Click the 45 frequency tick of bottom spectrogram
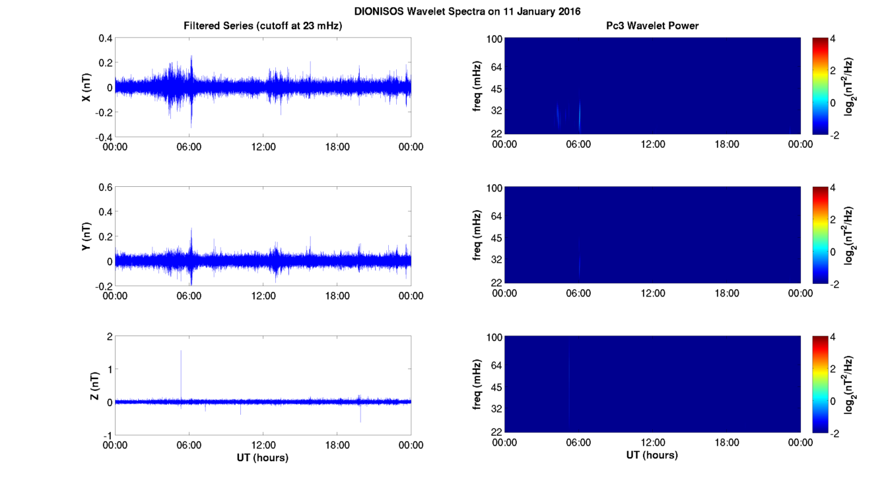The image size is (884, 498). coord(497,387)
